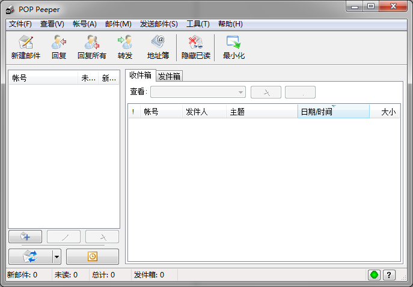Click the 未读: 0 status text
Image resolution: width=413 pixels, height=287 pixels.
coord(66,275)
